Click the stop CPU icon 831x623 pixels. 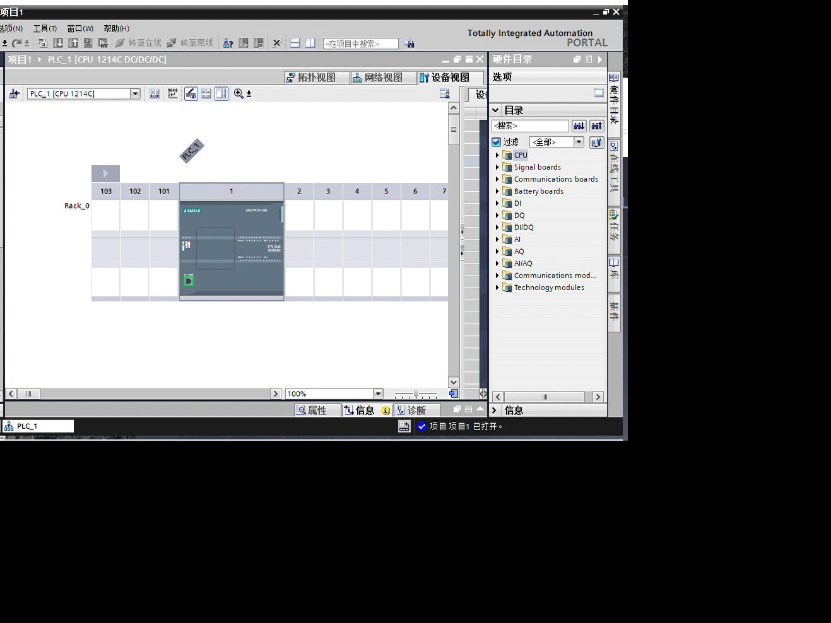pos(259,43)
